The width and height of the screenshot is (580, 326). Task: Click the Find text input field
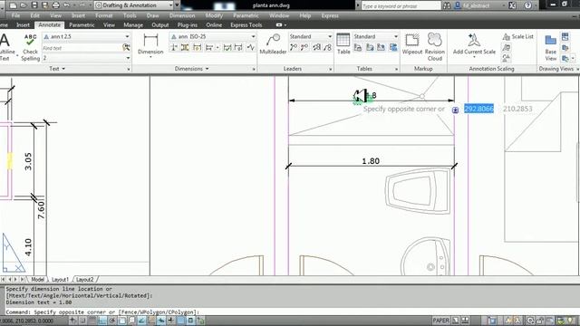(82, 48)
